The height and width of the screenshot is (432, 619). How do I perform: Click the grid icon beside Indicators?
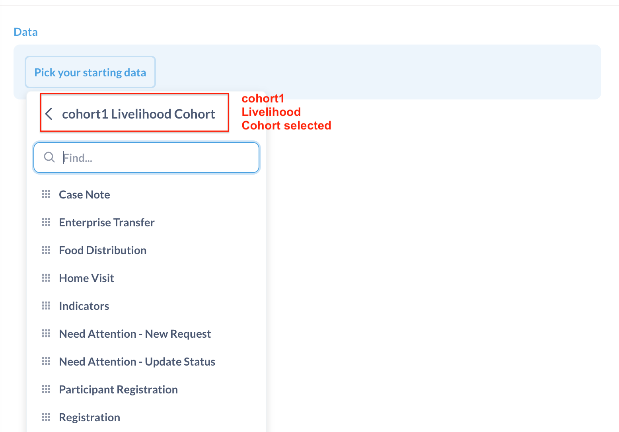click(x=46, y=306)
